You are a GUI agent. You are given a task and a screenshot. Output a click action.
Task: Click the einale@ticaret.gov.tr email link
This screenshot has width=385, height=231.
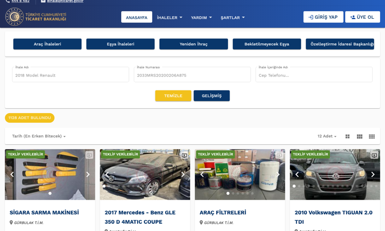[65, 1]
